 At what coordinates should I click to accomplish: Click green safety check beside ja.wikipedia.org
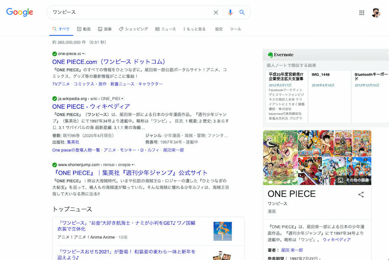(x=54, y=99)
